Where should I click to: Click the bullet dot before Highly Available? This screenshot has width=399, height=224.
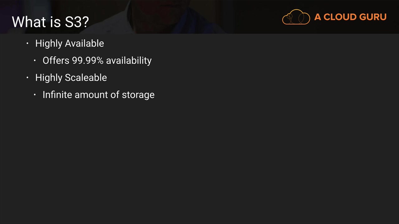[27, 43]
